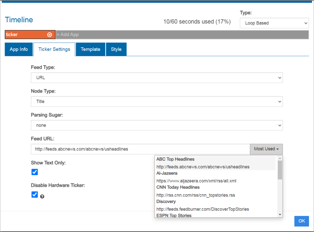The width and height of the screenshot is (314, 232).
Task: Select the Al-Jazeera RSS feed URL
Action: click(196, 181)
